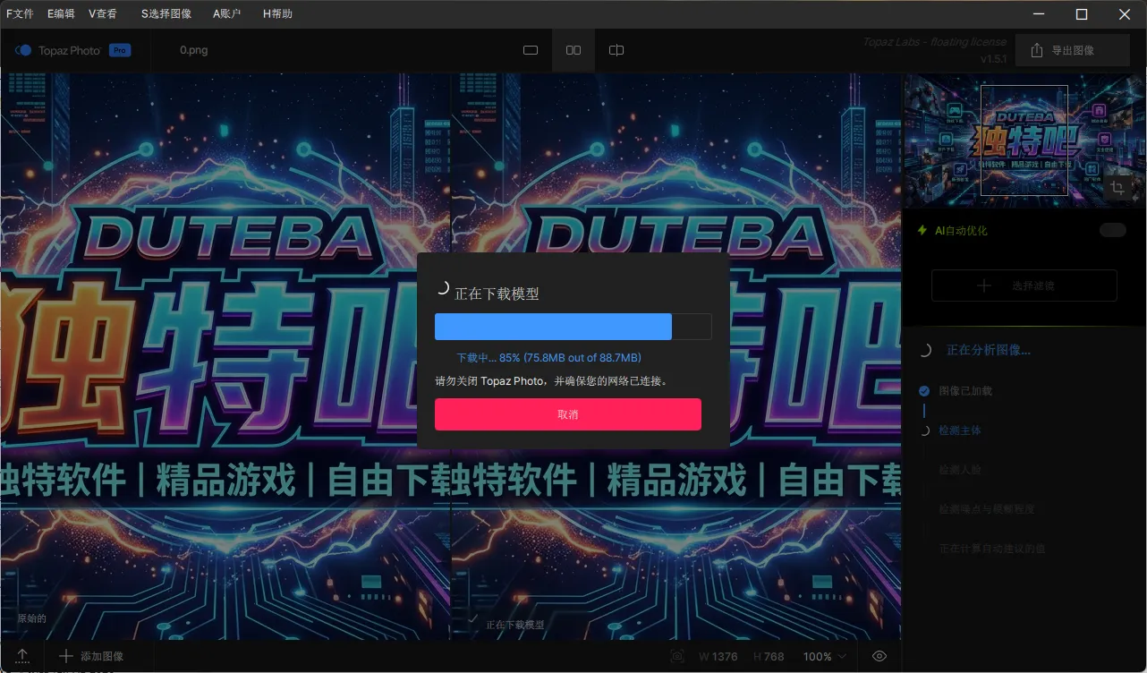Click 添加图像 add image button
1147x673 pixels.
(91, 656)
